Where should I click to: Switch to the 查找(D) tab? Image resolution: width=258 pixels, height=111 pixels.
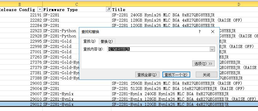click(x=89, y=41)
